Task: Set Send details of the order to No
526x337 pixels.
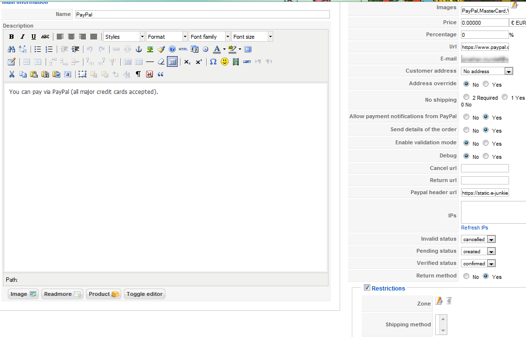Action: click(x=466, y=130)
